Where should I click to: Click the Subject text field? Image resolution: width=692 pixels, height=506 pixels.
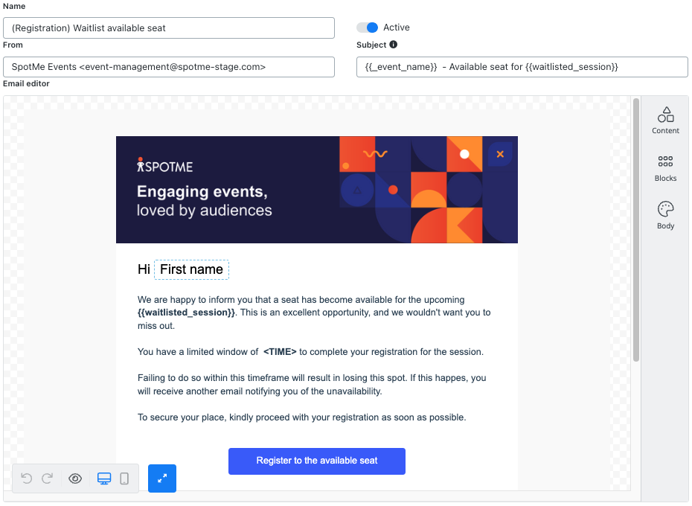click(522, 67)
